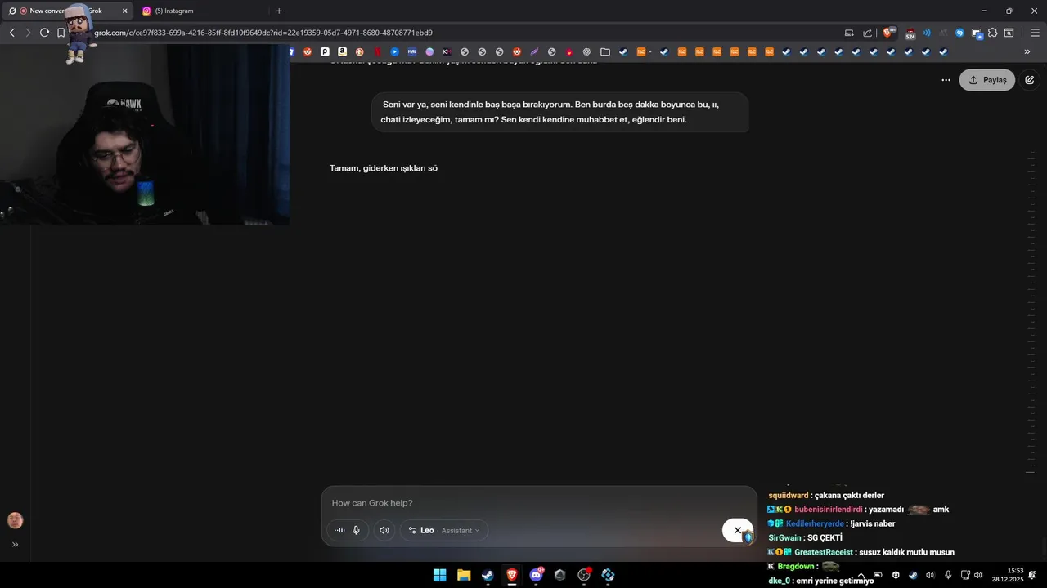Open the Leo Assistant model dropdown
1047x588 pixels.
(x=444, y=530)
